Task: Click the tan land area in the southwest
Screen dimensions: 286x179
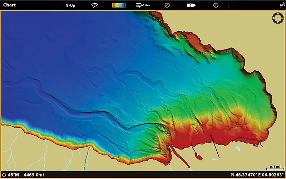Action: (36, 157)
